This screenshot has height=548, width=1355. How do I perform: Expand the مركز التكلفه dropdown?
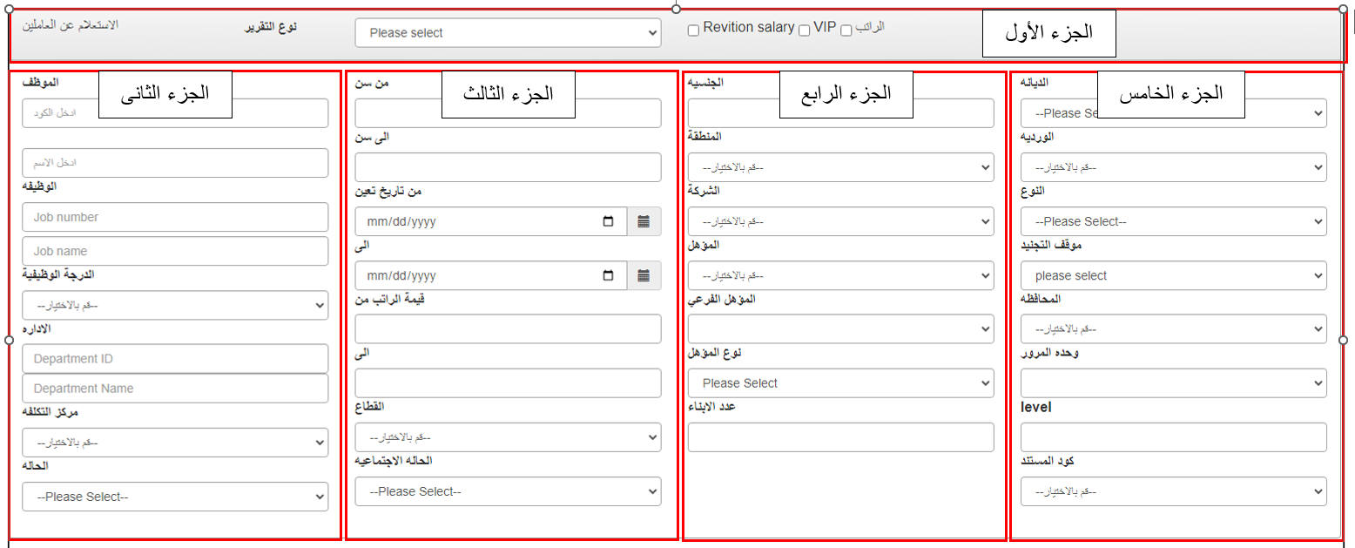tap(175, 443)
